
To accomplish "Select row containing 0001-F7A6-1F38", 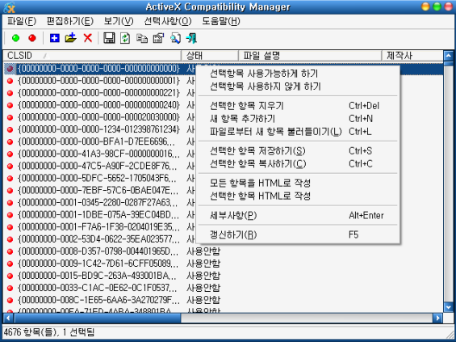I will (x=99, y=227).
